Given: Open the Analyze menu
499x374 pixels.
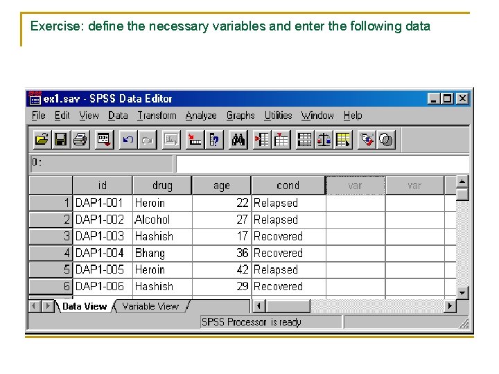Looking at the screenshot, I should tap(201, 116).
